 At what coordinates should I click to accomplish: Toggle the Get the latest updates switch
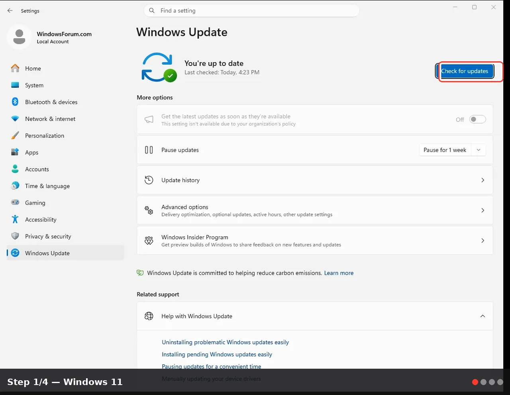pyautogui.click(x=477, y=119)
